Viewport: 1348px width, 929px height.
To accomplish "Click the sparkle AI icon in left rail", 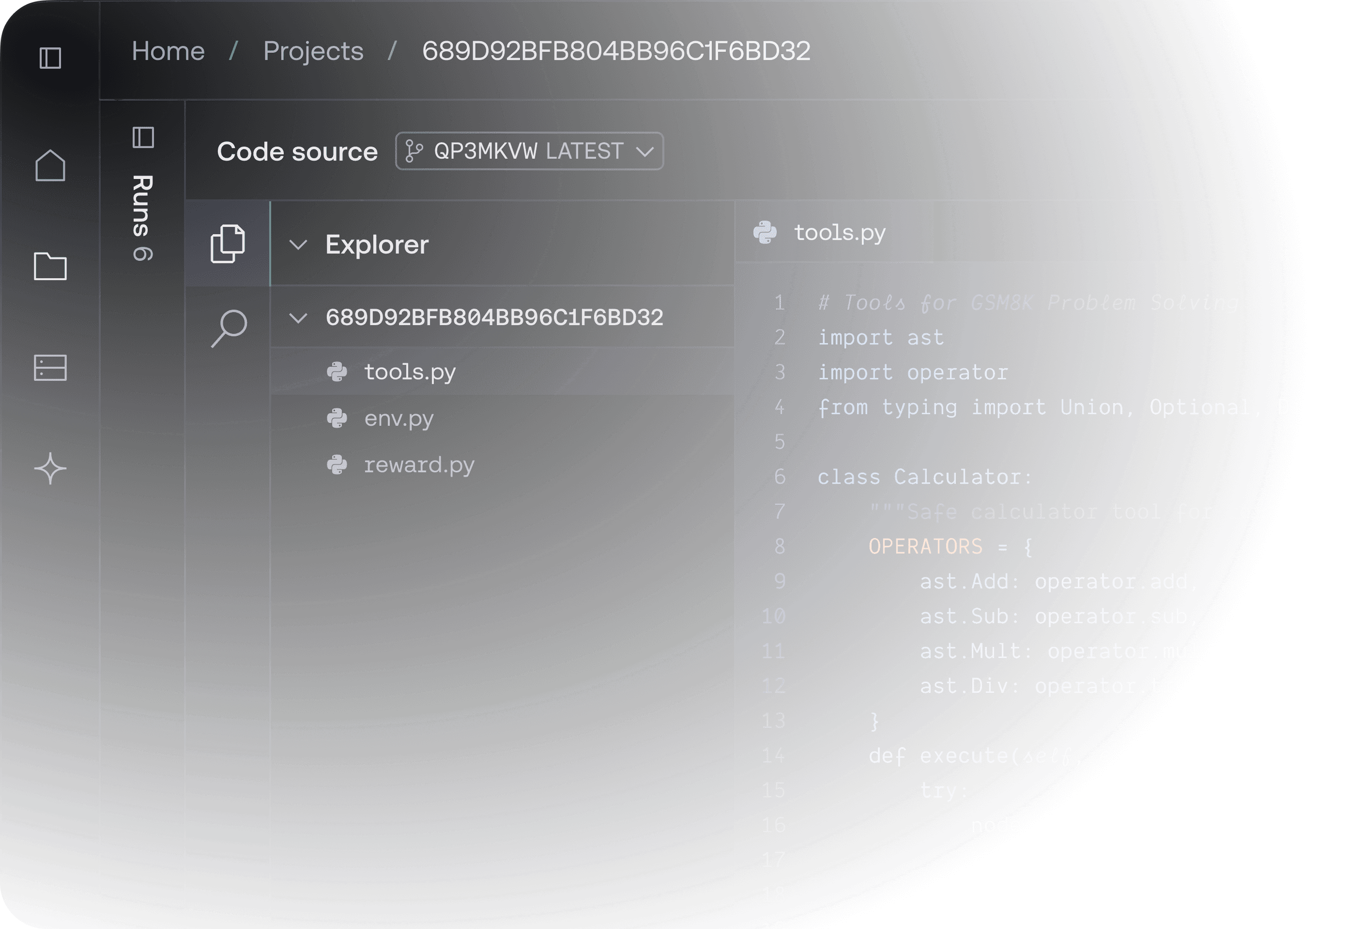I will pyautogui.click(x=50, y=468).
